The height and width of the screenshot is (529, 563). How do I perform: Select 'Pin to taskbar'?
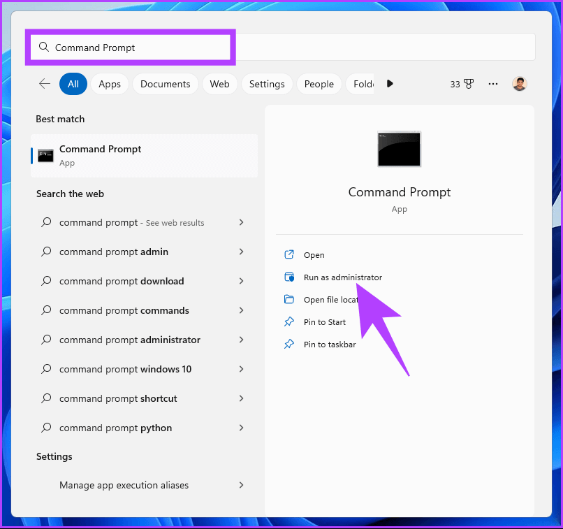point(330,345)
